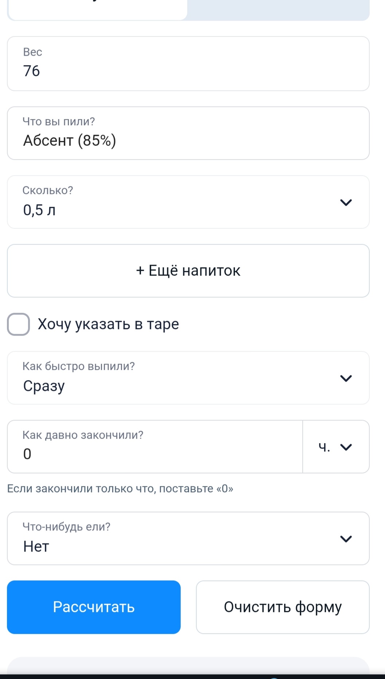Focus the Вес field containing 76
This screenshot has width=385, height=679.
[188, 64]
